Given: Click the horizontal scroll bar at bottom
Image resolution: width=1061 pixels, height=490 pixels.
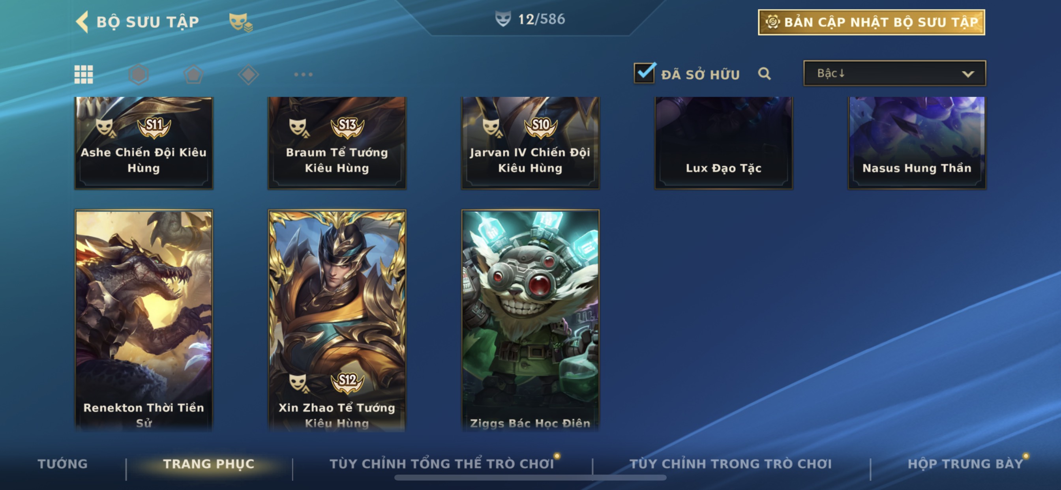Looking at the screenshot, I should point(530,478).
